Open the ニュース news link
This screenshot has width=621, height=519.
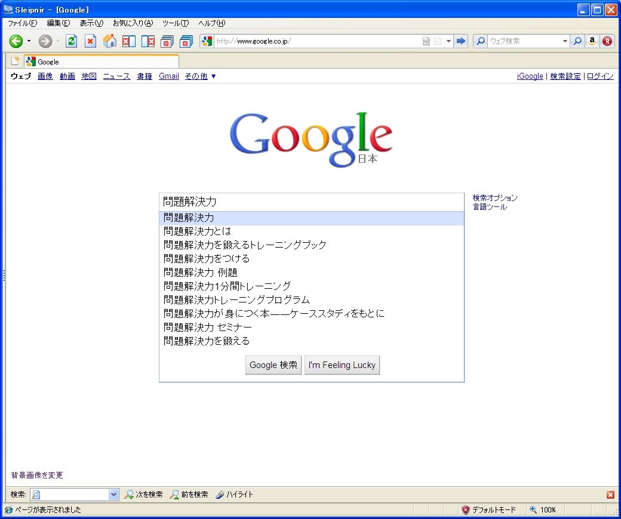[116, 76]
